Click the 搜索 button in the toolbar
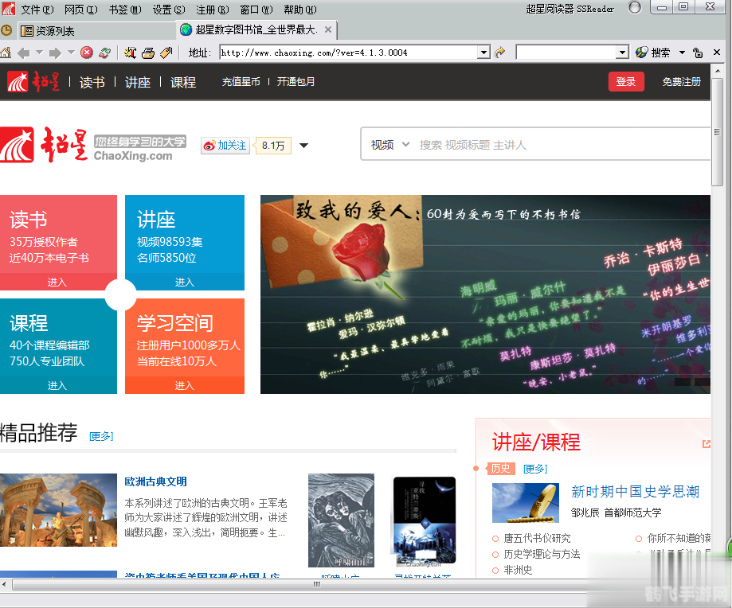732x608 pixels. tap(653, 53)
